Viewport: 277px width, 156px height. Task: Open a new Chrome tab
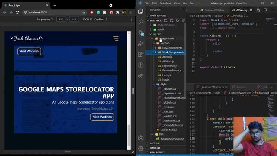pyautogui.click(x=55, y=5)
